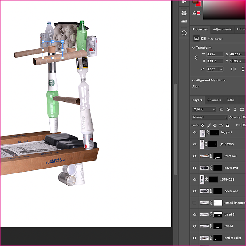Hide the cover two layer

point(195,168)
